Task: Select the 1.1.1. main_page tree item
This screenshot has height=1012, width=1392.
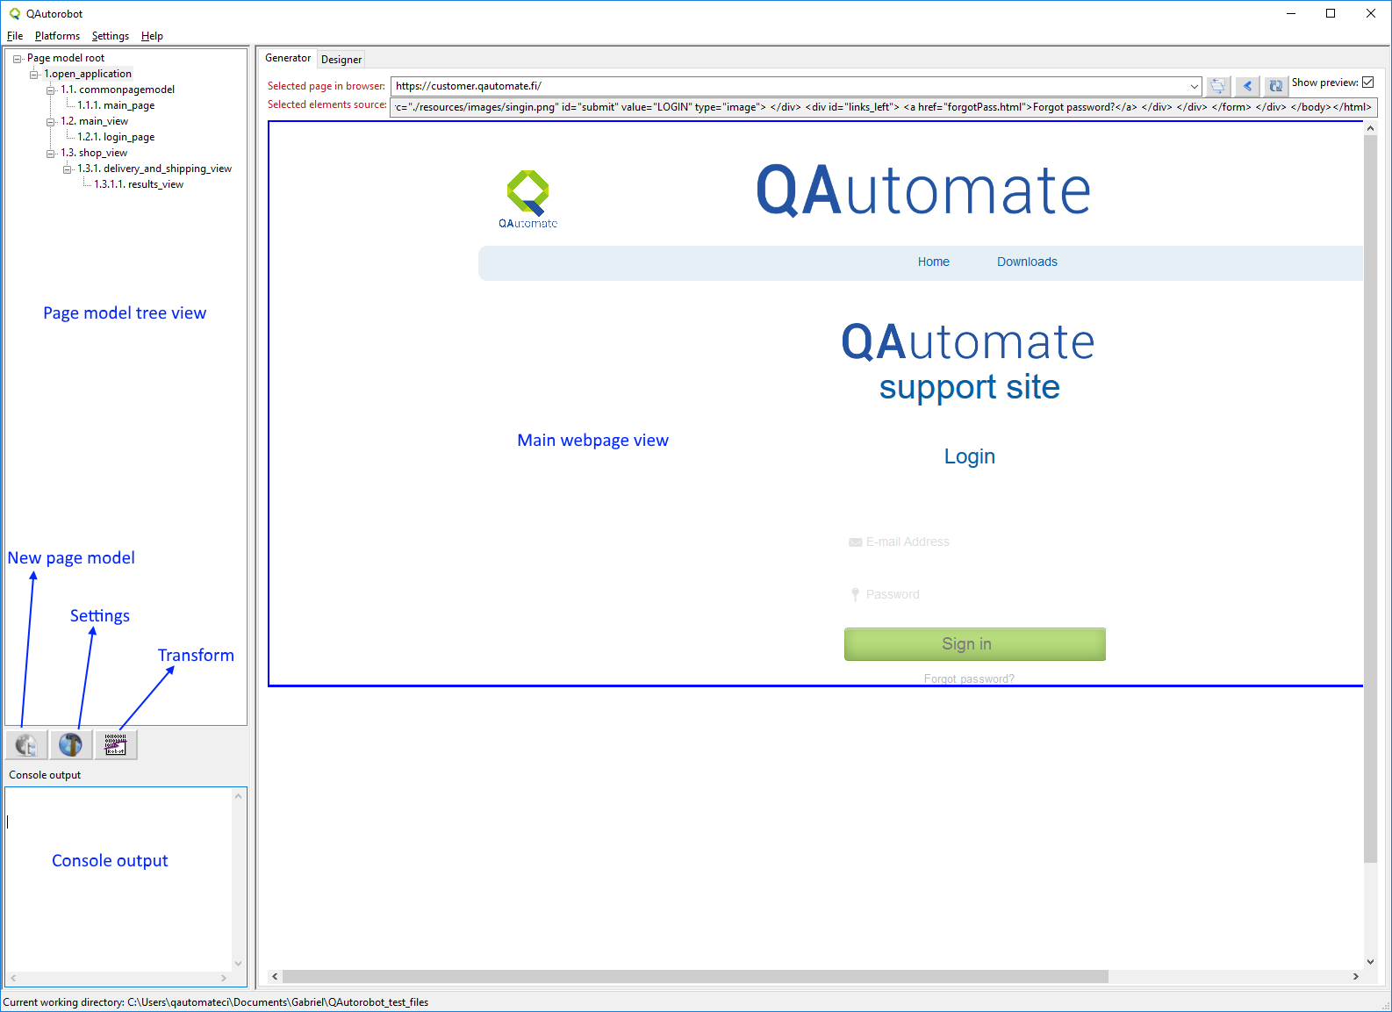Action: click(x=116, y=105)
